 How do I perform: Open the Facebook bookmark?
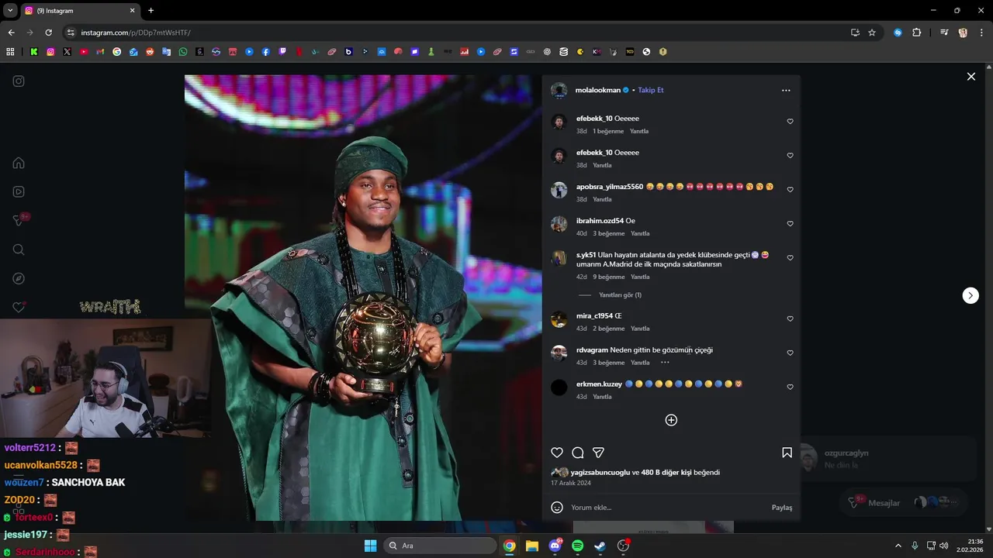pos(266,52)
